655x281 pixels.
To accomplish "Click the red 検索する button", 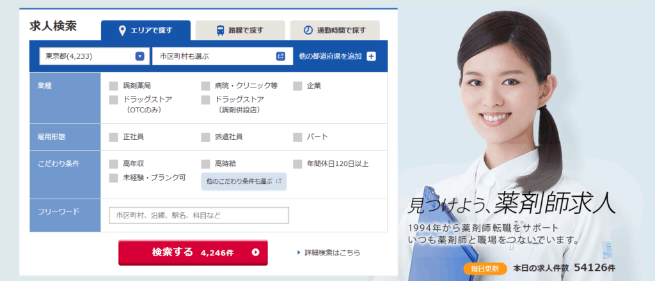I will pos(193,253).
